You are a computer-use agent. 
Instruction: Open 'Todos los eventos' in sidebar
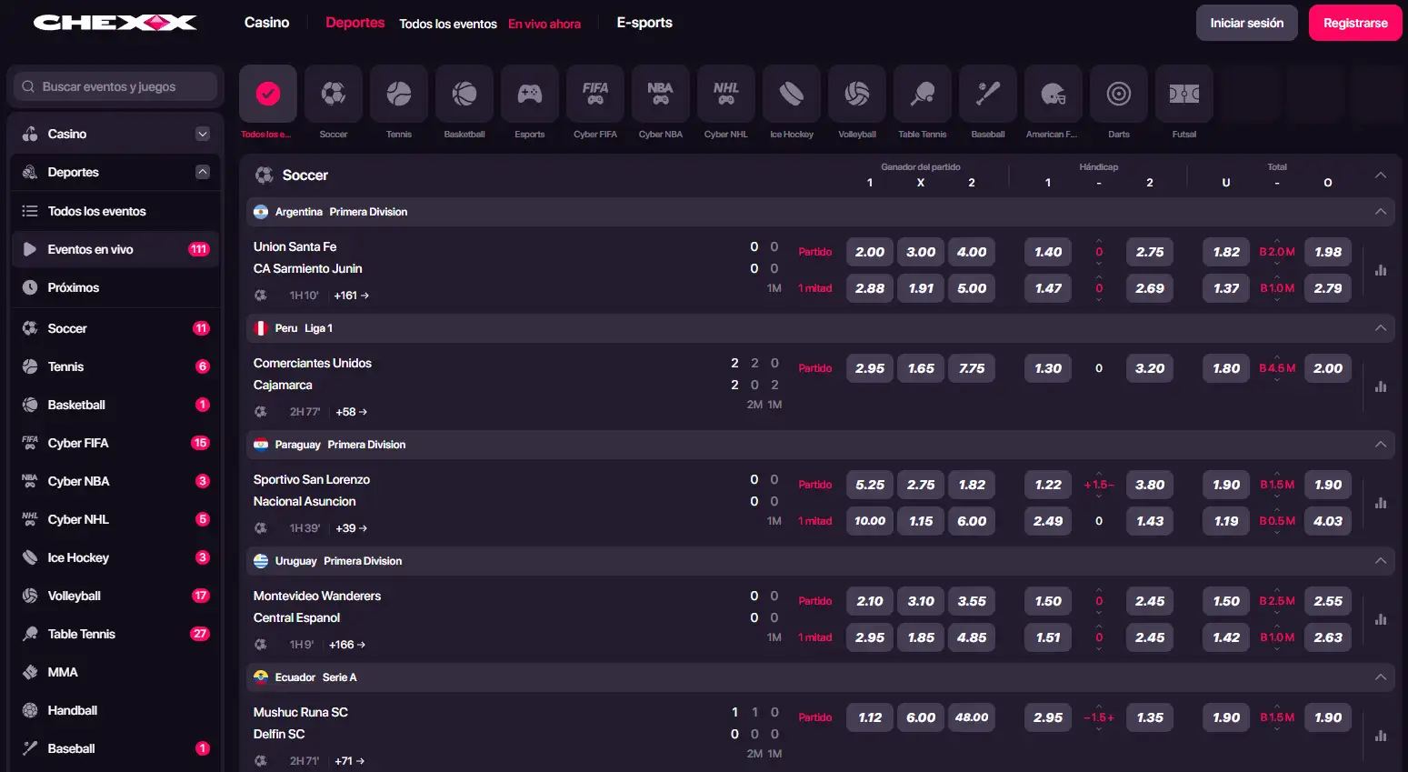(115, 211)
